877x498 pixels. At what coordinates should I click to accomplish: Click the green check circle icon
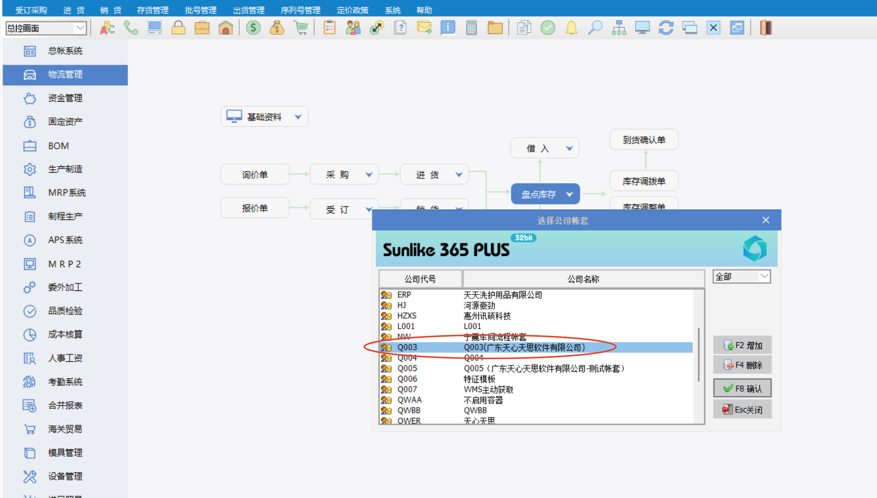[x=548, y=28]
